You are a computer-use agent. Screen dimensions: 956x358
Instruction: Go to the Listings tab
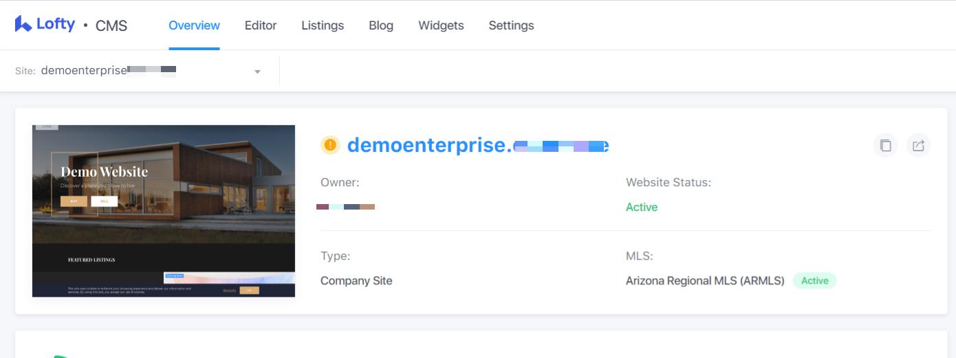(x=323, y=25)
